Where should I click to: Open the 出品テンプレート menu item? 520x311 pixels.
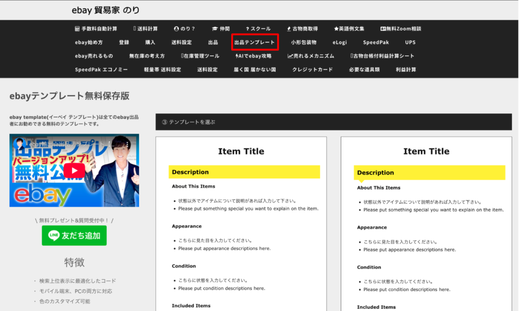[255, 43]
